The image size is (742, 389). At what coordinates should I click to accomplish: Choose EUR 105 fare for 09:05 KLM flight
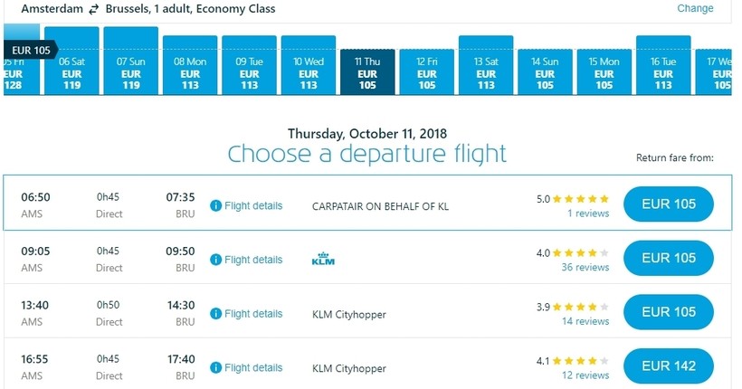(669, 258)
